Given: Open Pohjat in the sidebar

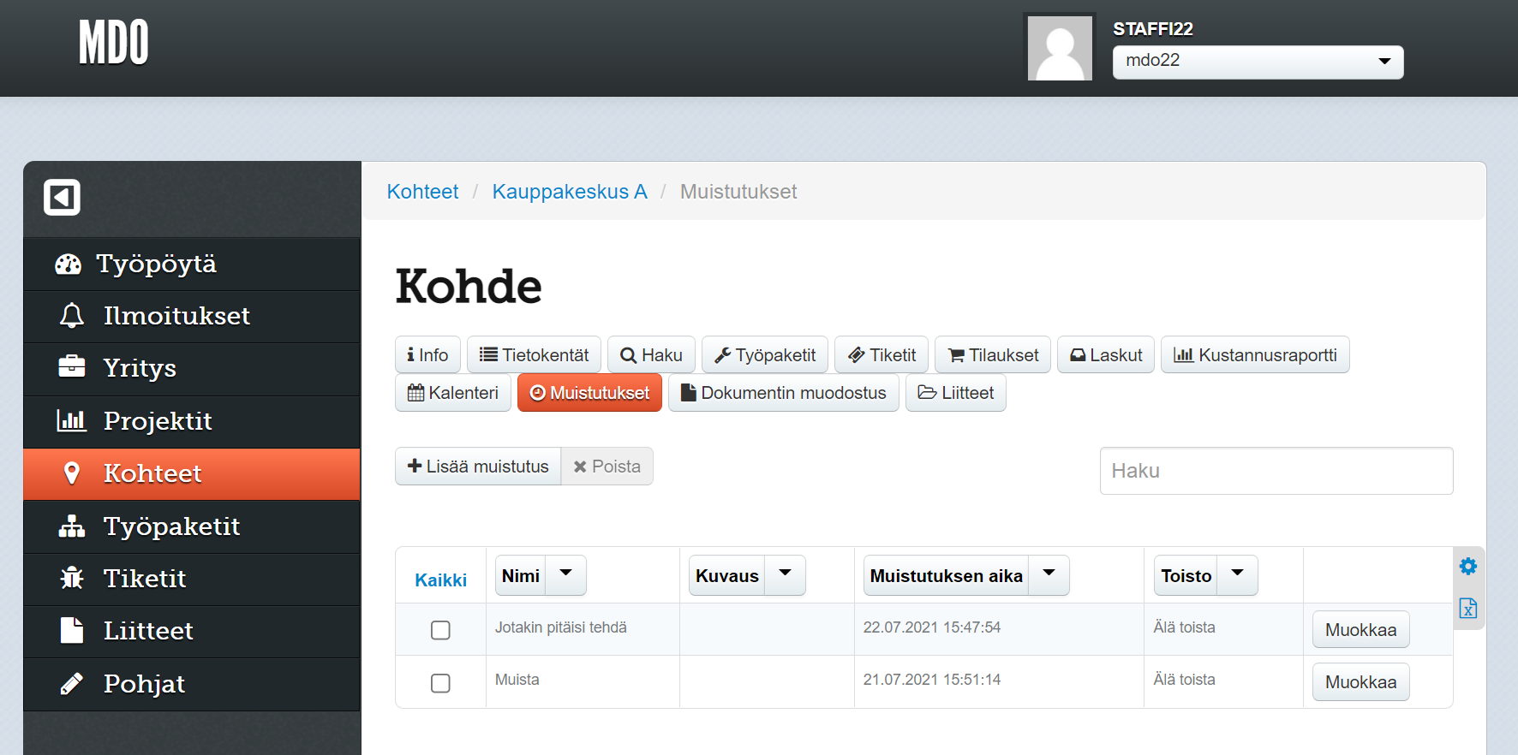Looking at the screenshot, I should (x=192, y=684).
